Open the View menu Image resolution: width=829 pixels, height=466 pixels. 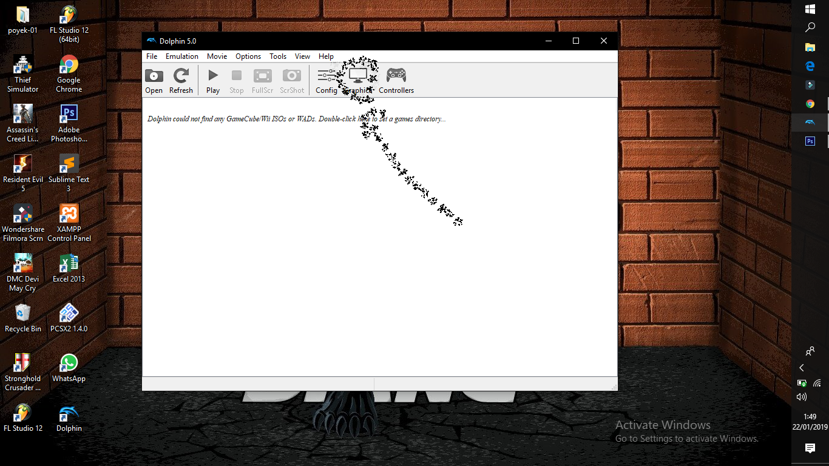coord(302,56)
